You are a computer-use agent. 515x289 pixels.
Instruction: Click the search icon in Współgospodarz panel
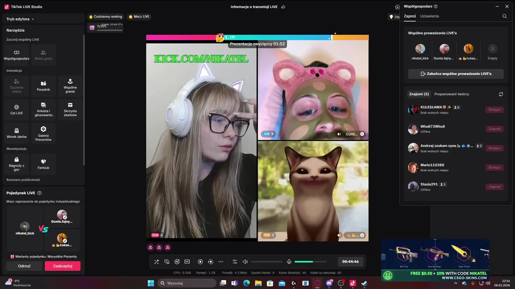pyautogui.click(x=505, y=16)
